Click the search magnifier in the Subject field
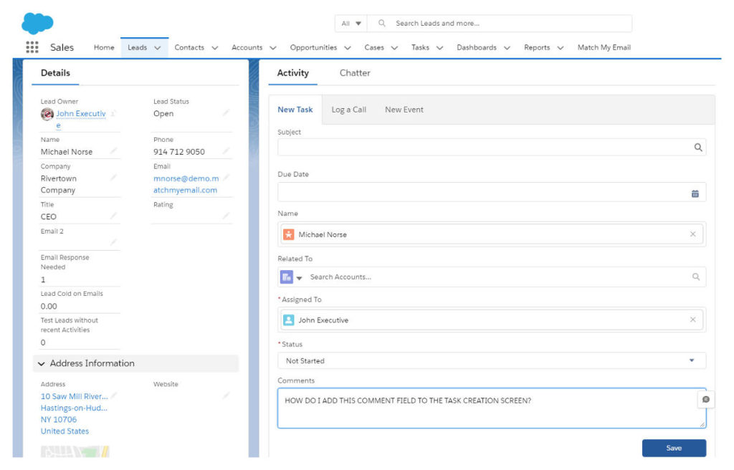The image size is (734, 470). pos(697,148)
